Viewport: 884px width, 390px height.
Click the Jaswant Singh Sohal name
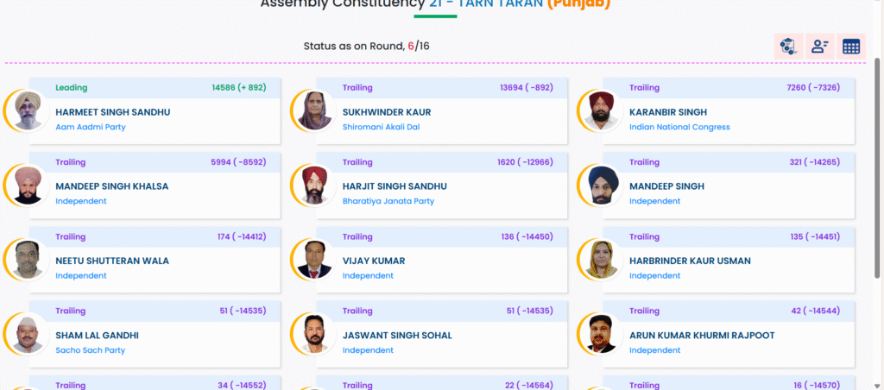pyautogui.click(x=397, y=335)
